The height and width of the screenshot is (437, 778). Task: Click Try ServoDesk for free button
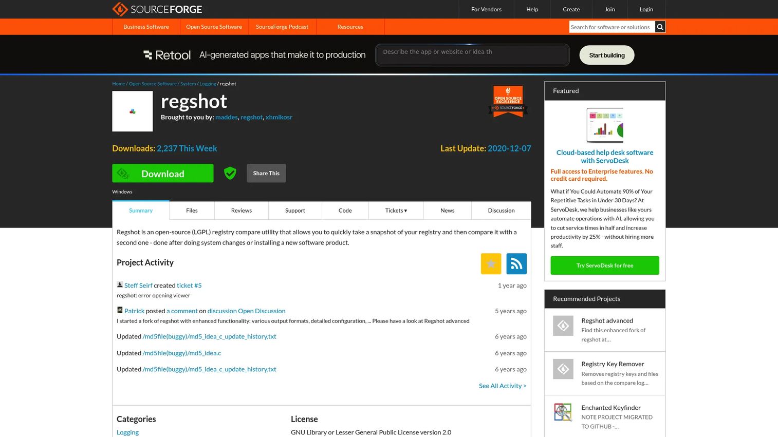pos(605,265)
